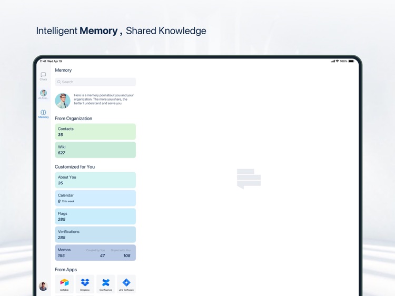Image resolution: width=395 pixels, height=296 pixels.
Task: Open the Wiki card showing 527
Action: [95, 150]
